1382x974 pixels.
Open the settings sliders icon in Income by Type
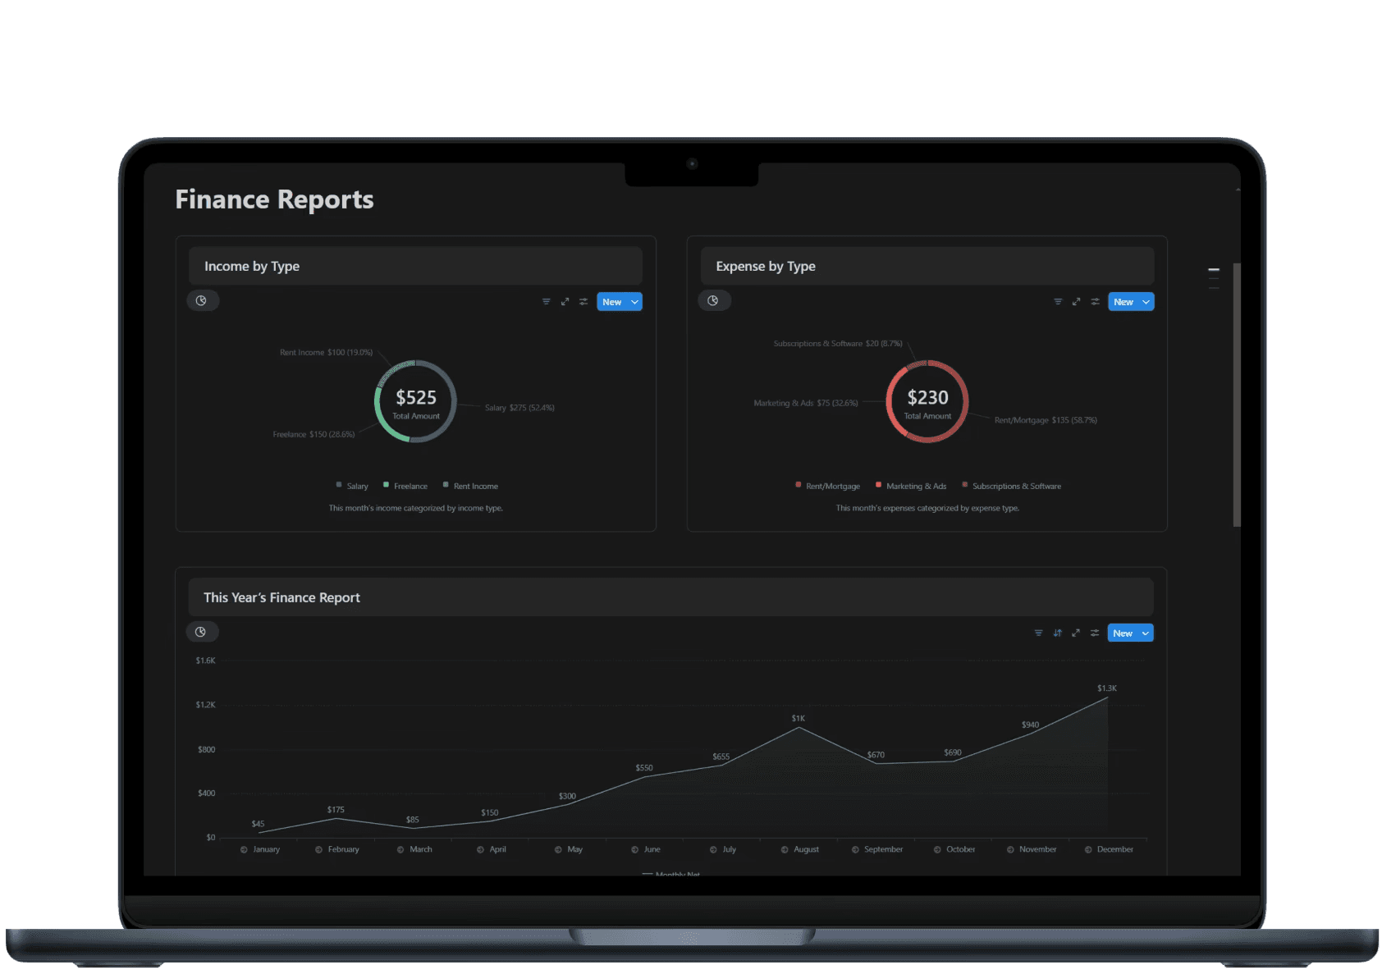pyautogui.click(x=583, y=302)
